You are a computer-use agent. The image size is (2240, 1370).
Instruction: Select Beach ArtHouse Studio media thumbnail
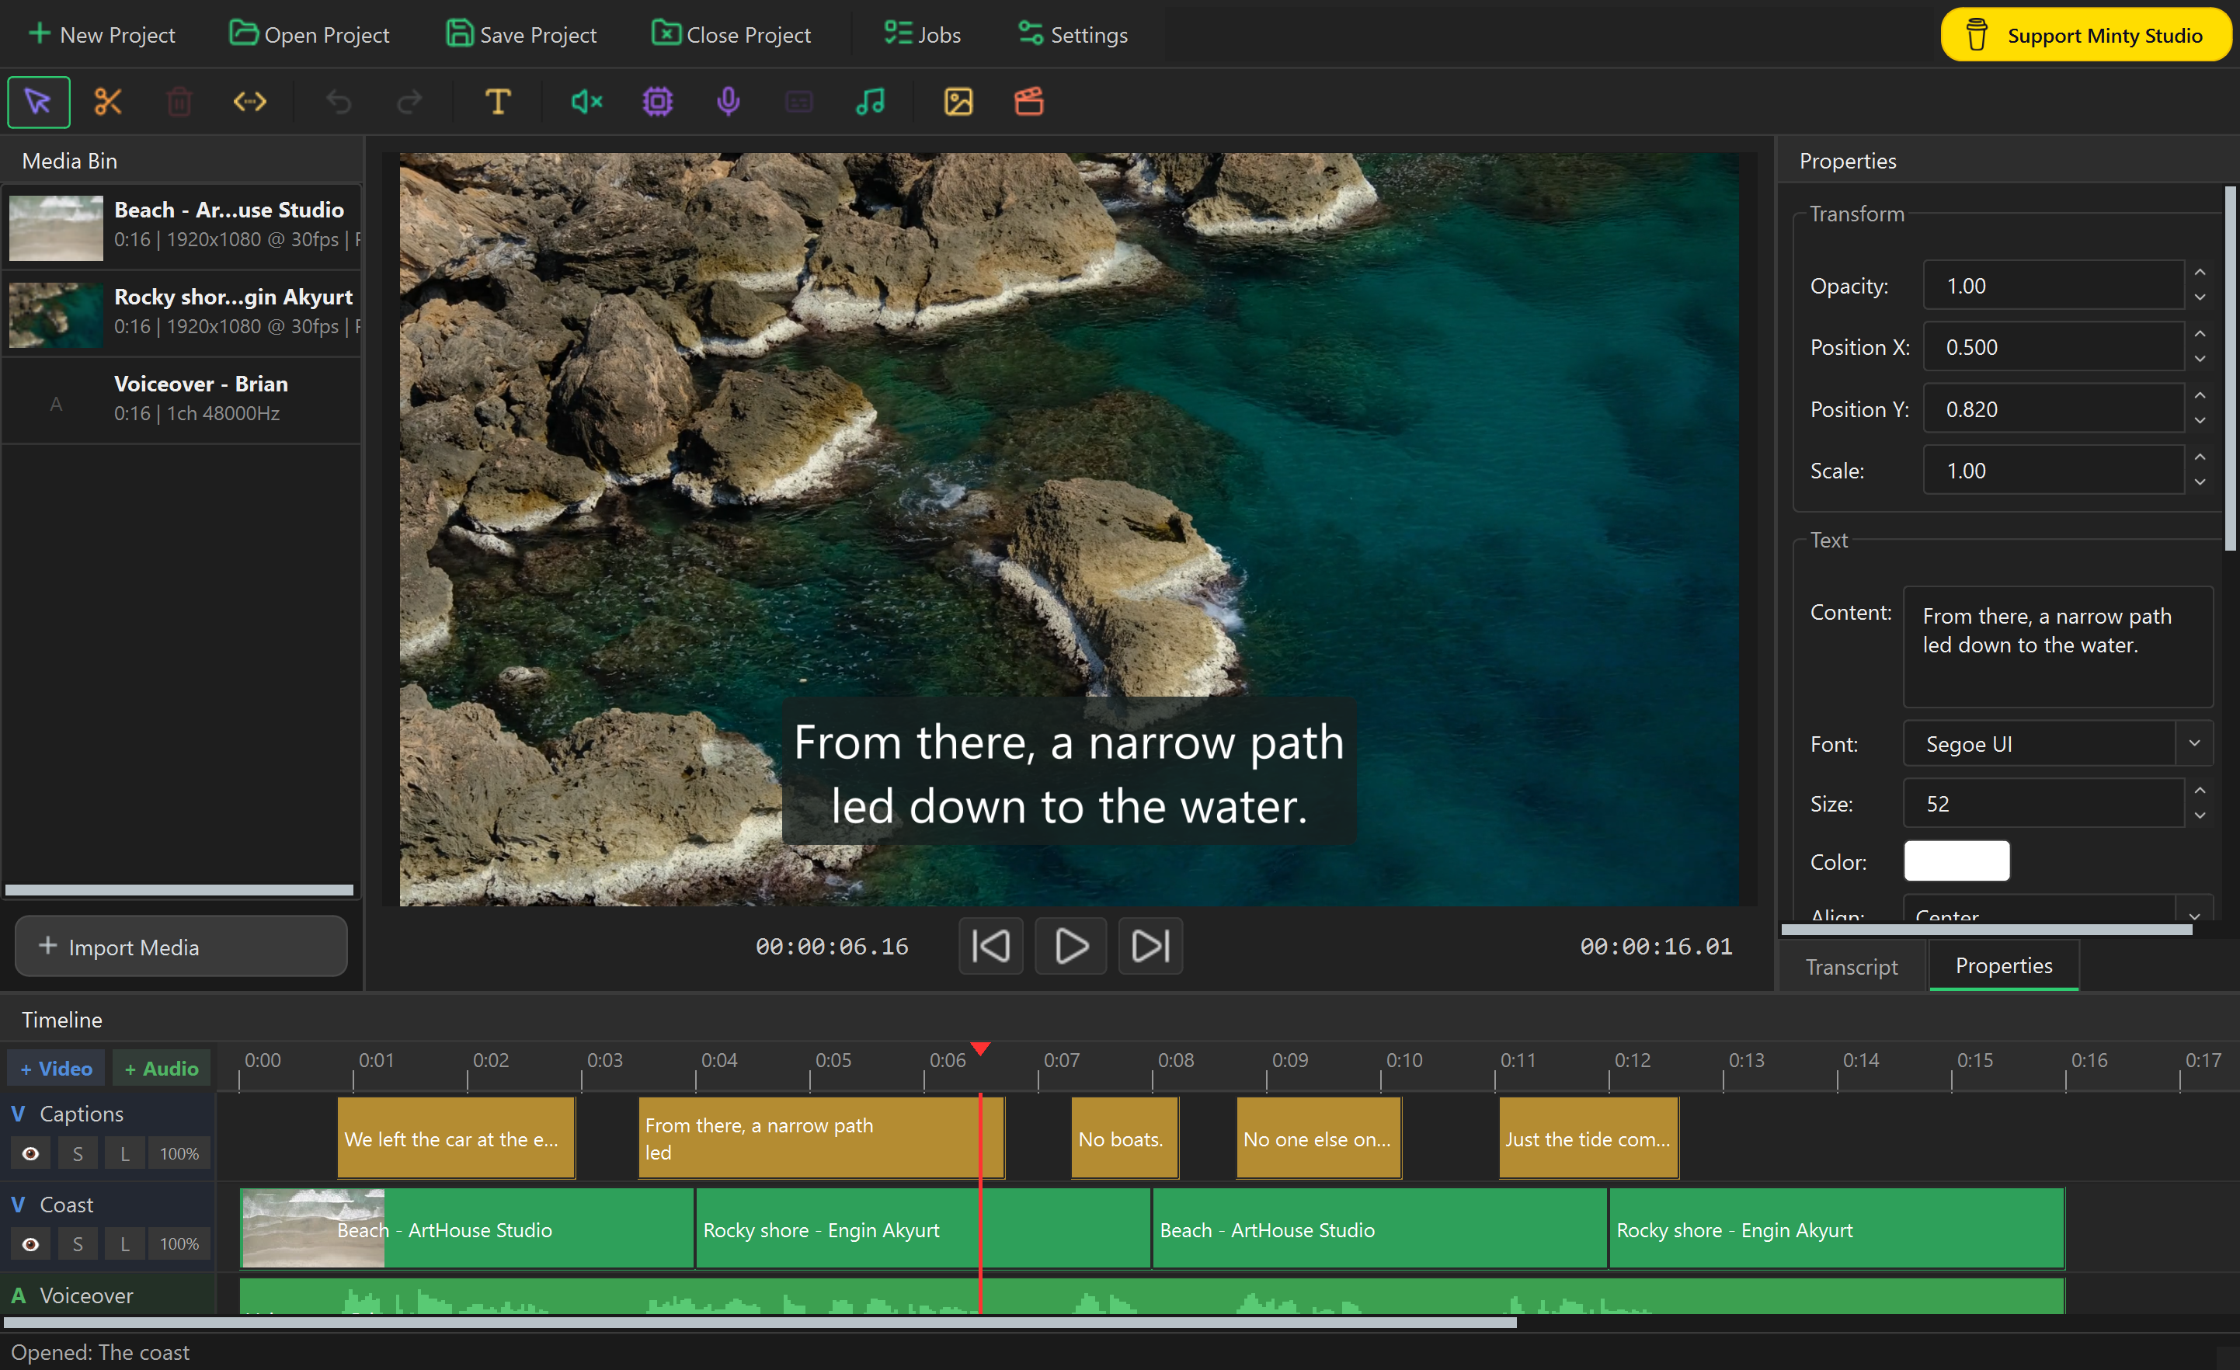click(x=57, y=228)
